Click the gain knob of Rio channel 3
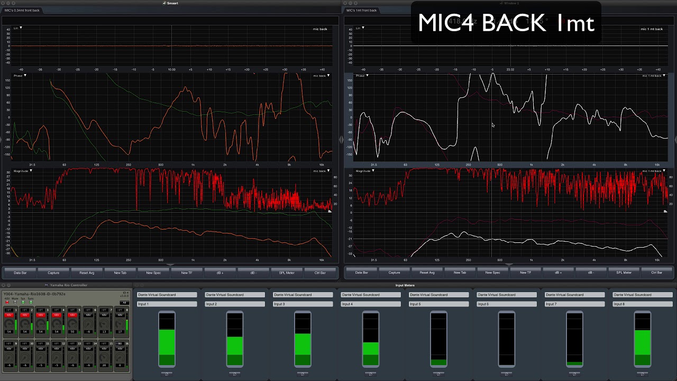The width and height of the screenshot is (677, 381). 41,324
